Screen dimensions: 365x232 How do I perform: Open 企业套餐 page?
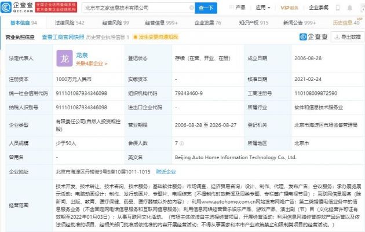[x=319, y=8]
